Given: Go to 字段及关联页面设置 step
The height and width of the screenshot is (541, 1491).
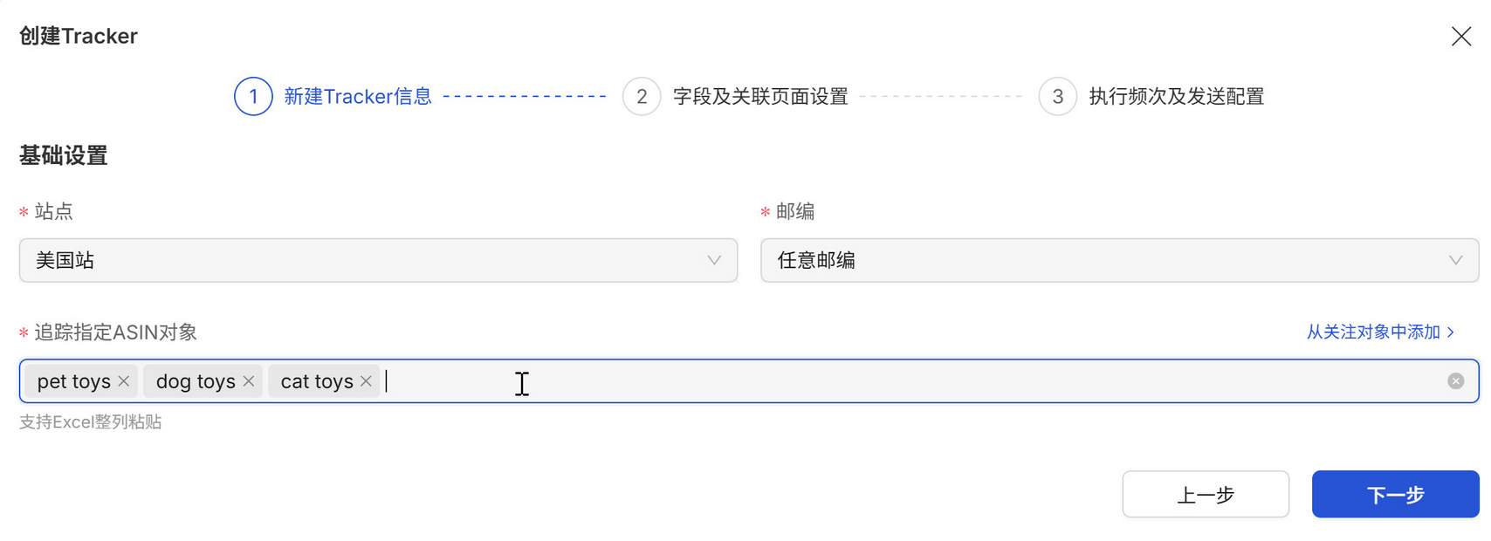Looking at the screenshot, I should [760, 96].
